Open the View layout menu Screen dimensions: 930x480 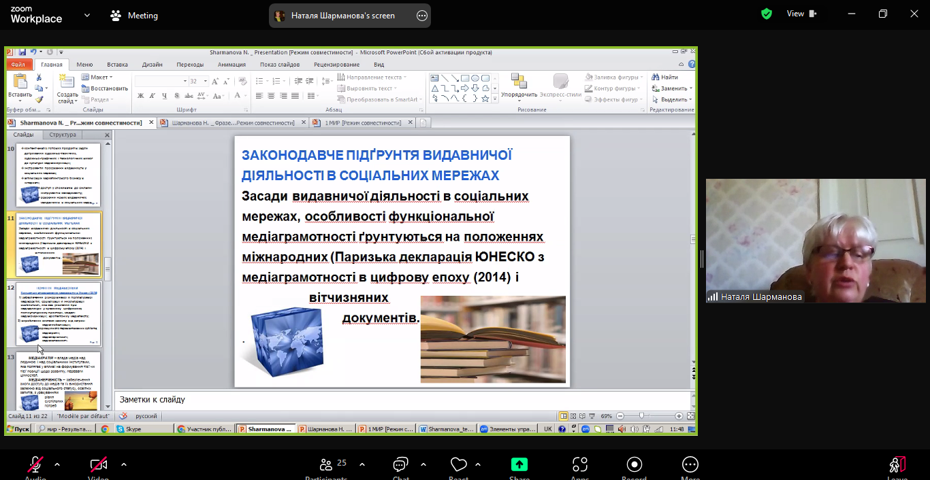coord(801,14)
